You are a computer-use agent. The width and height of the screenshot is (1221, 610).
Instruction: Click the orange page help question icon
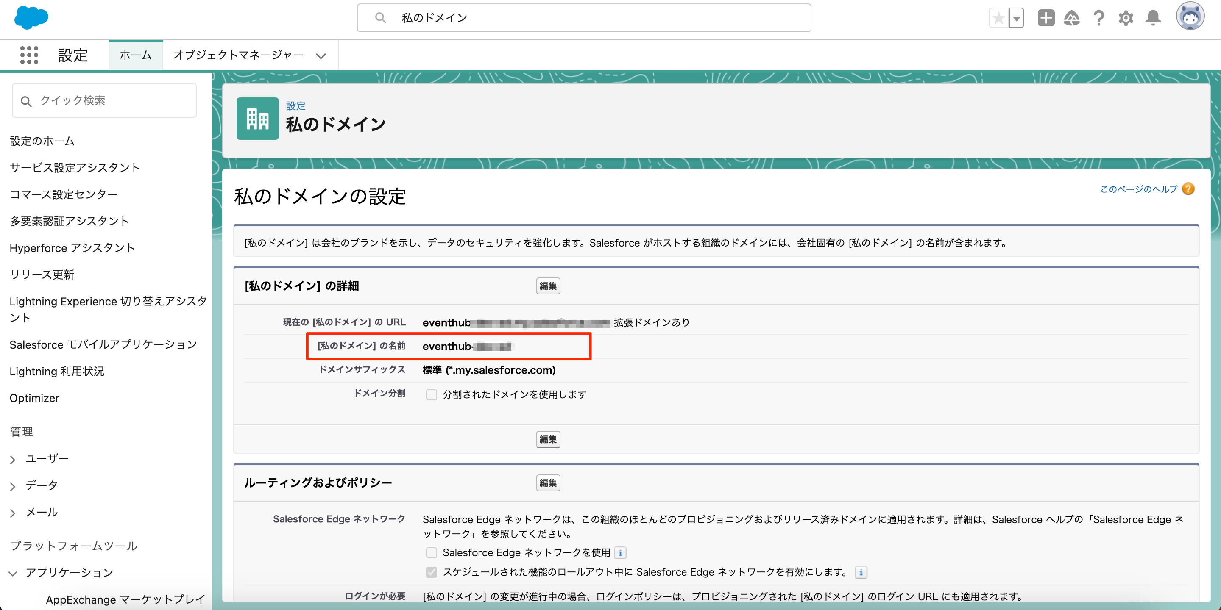click(x=1188, y=189)
